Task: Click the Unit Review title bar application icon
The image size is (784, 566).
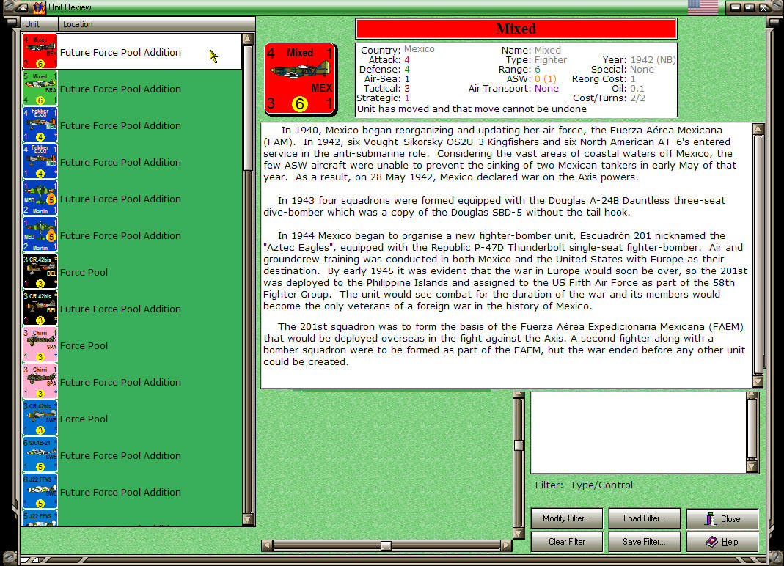Action: (x=39, y=7)
